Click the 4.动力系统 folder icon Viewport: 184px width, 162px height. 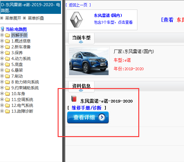click(7, 59)
